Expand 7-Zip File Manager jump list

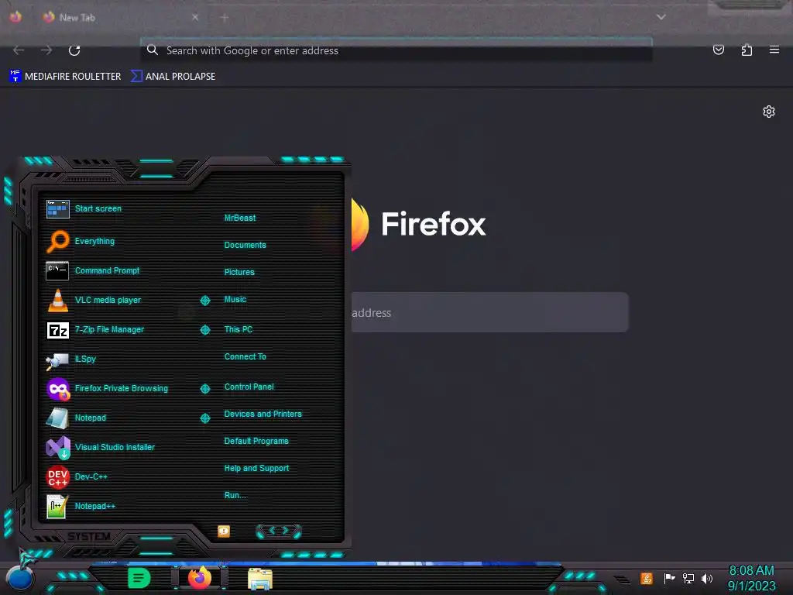(x=204, y=330)
